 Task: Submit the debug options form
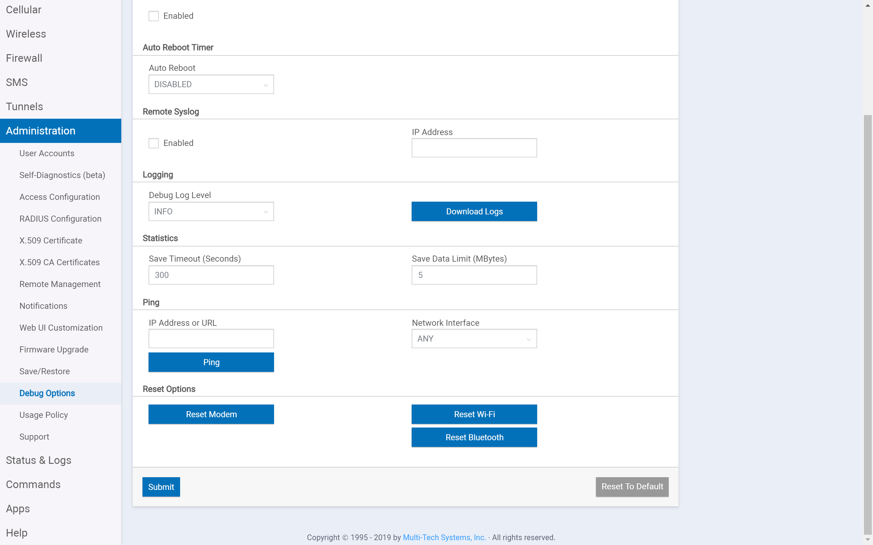[161, 487]
